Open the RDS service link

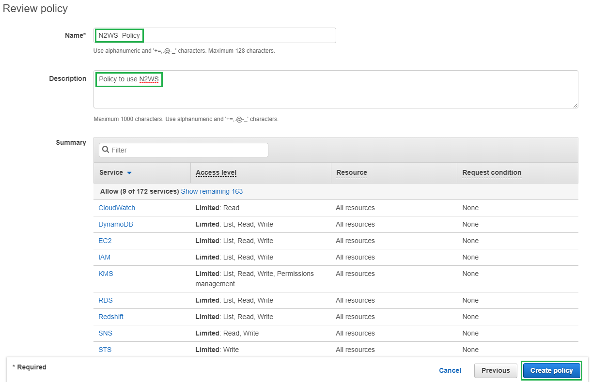tap(106, 300)
